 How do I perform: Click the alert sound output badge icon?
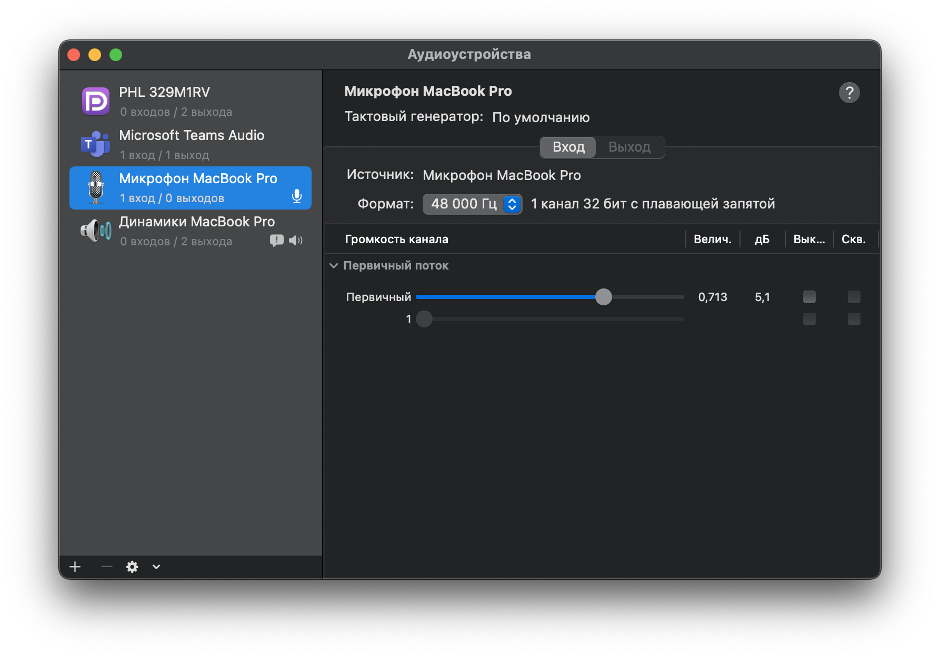click(277, 241)
